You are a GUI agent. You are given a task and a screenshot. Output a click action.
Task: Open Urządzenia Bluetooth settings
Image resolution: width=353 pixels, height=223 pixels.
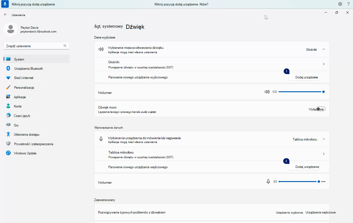click(37, 68)
